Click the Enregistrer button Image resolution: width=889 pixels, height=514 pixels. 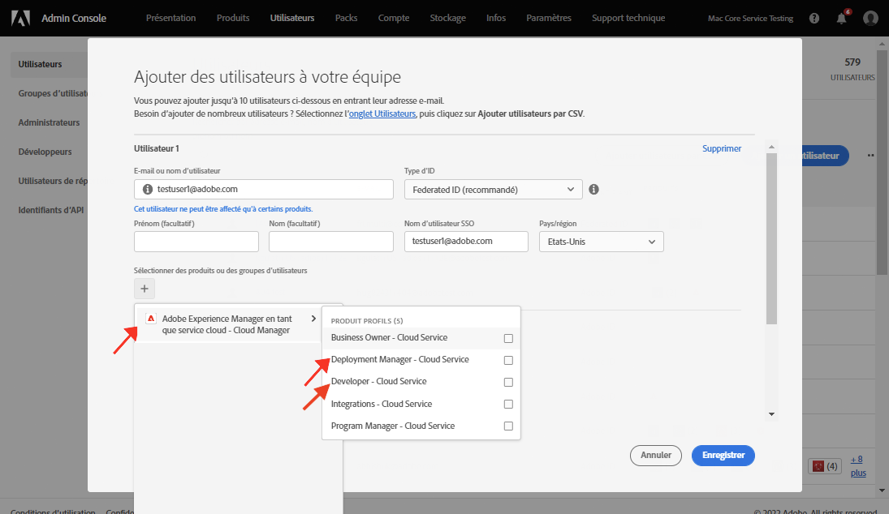723,455
